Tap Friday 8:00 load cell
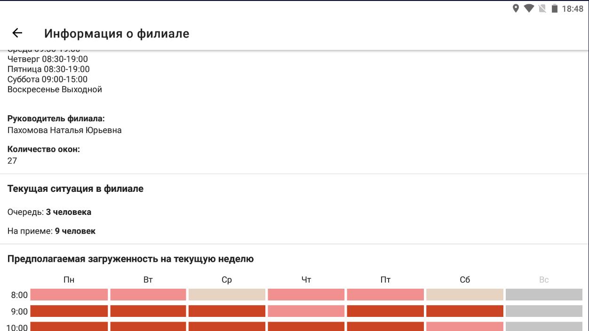 [385, 295]
